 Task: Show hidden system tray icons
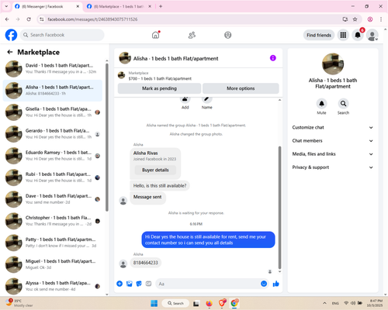324,303
